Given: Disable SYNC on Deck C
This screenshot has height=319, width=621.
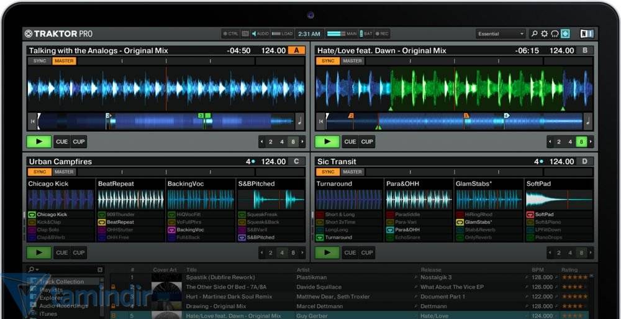Looking at the screenshot, I should point(40,172).
